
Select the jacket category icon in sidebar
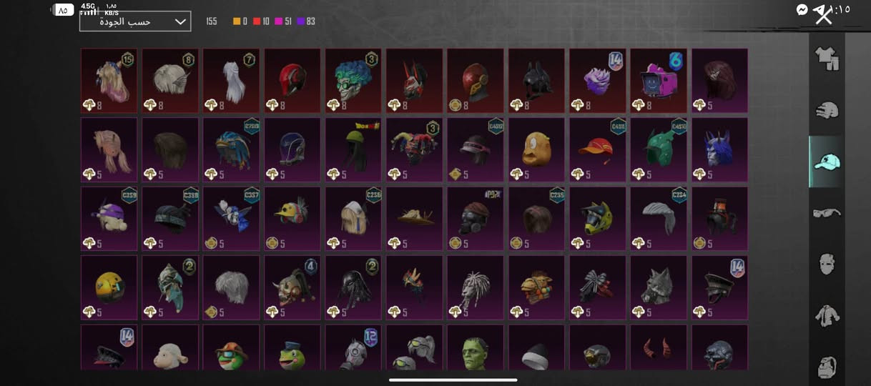point(827,315)
